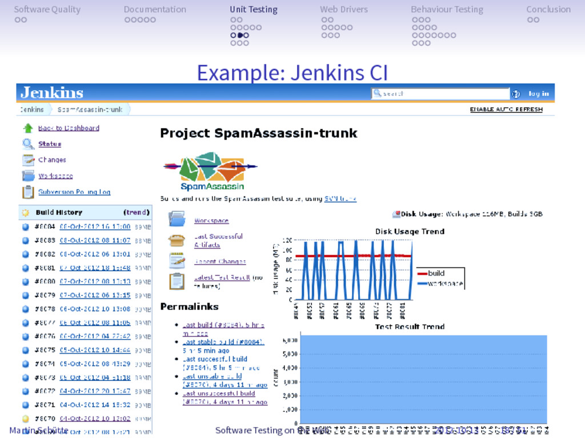This screenshot has width=585, height=438.
Task: Click the Disk Usage icon
Action: coord(396,214)
